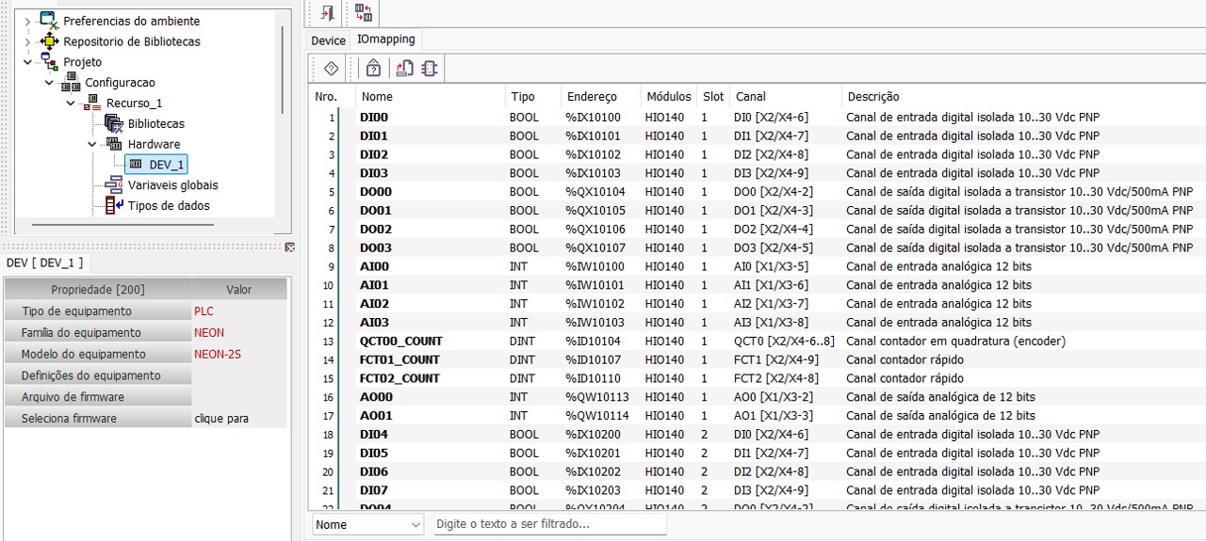Select the Variaveis globais tree item

172,185
